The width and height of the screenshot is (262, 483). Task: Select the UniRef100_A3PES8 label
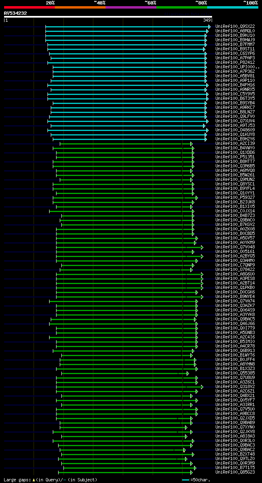[235, 278]
